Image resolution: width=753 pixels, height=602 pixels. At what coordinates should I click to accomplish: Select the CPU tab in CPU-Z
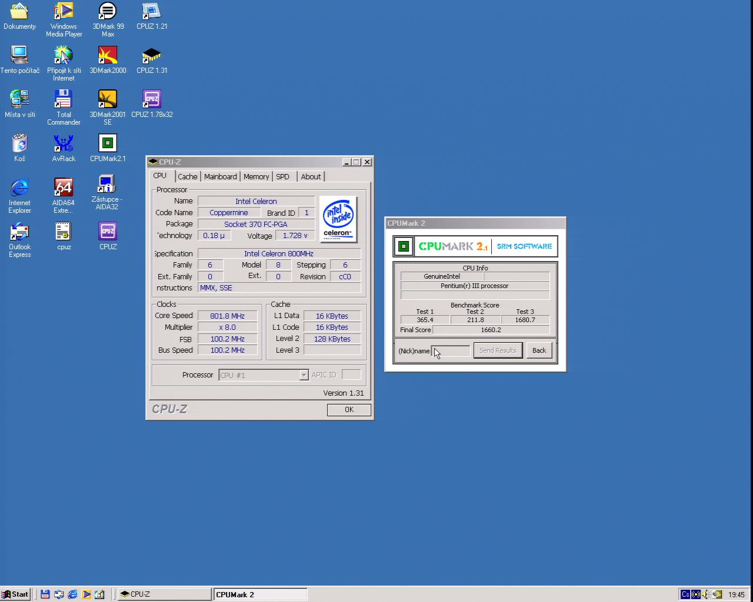pyautogui.click(x=160, y=176)
